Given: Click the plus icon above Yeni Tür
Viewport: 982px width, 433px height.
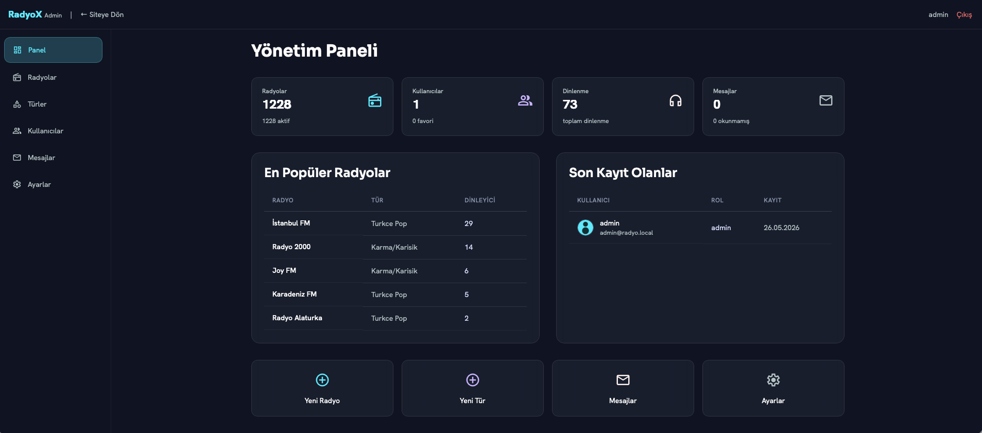Looking at the screenshot, I should click(x=473, y=380).
